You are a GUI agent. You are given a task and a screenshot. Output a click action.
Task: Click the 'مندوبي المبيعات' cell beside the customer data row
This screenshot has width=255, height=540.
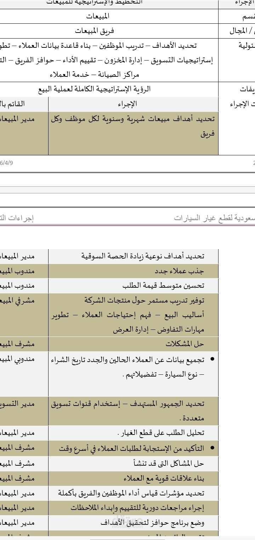[x=24, y=374]
